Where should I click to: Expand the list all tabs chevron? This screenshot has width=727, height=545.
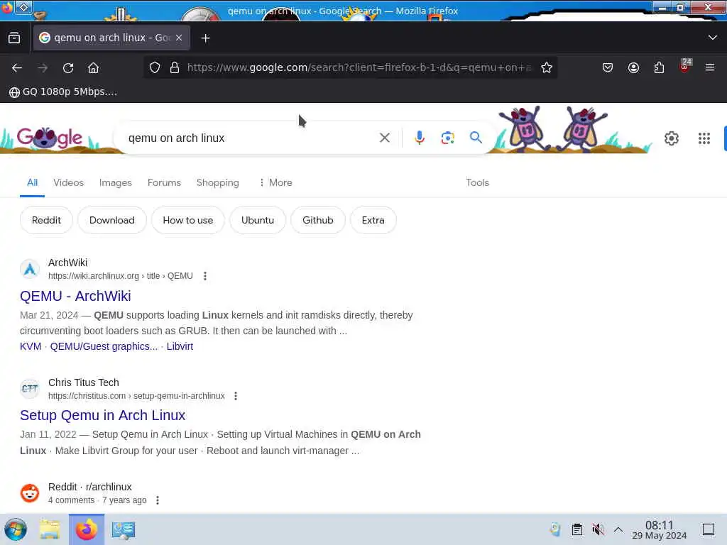713,38
